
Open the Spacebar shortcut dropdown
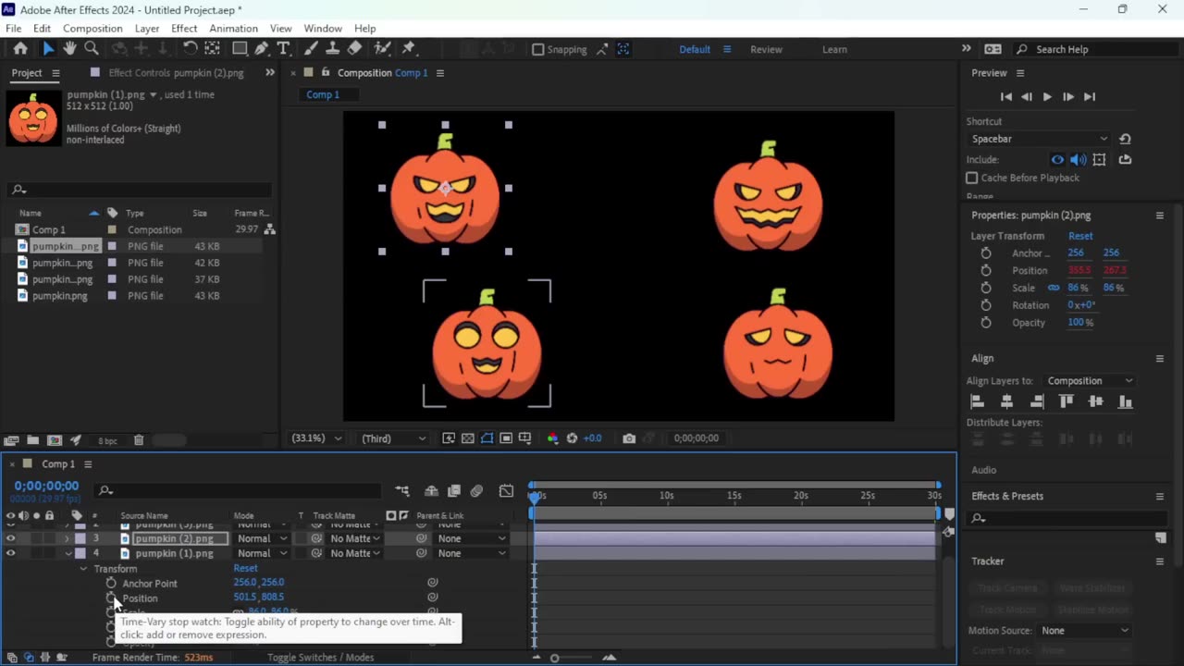click(1038, 139)
